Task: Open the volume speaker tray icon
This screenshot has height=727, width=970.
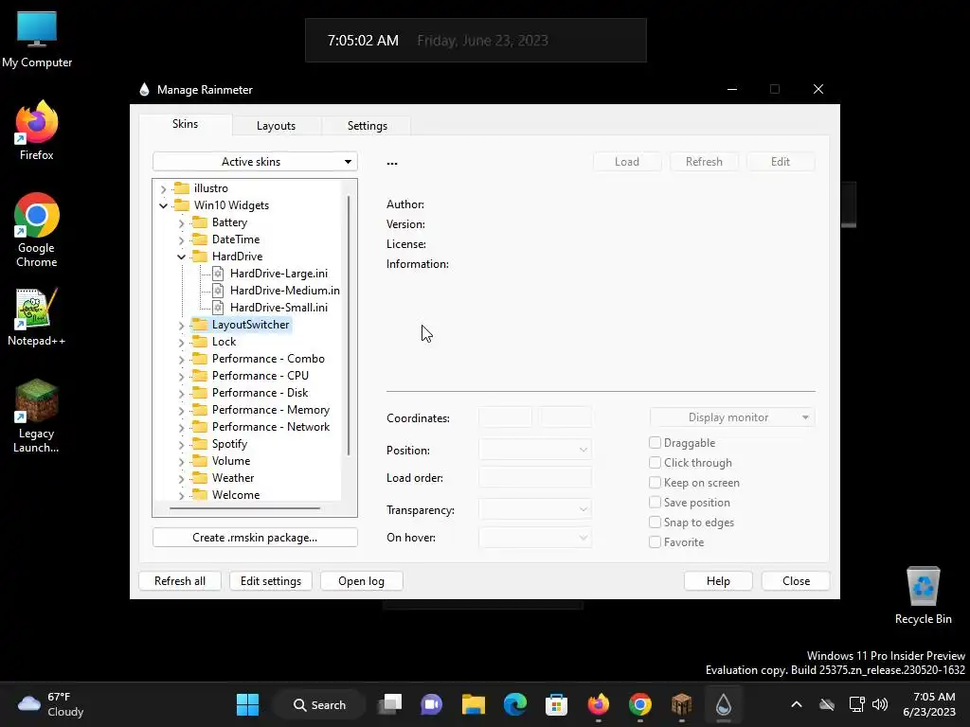Action: coord(880,704)
